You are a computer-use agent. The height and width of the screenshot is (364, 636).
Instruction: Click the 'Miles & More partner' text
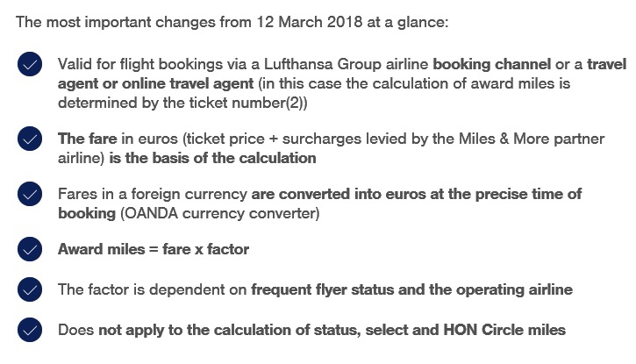pos(532,139)
